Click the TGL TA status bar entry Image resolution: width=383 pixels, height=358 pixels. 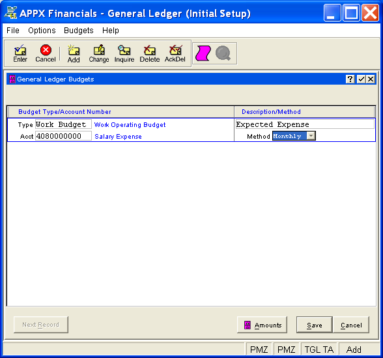click(319, 350)
